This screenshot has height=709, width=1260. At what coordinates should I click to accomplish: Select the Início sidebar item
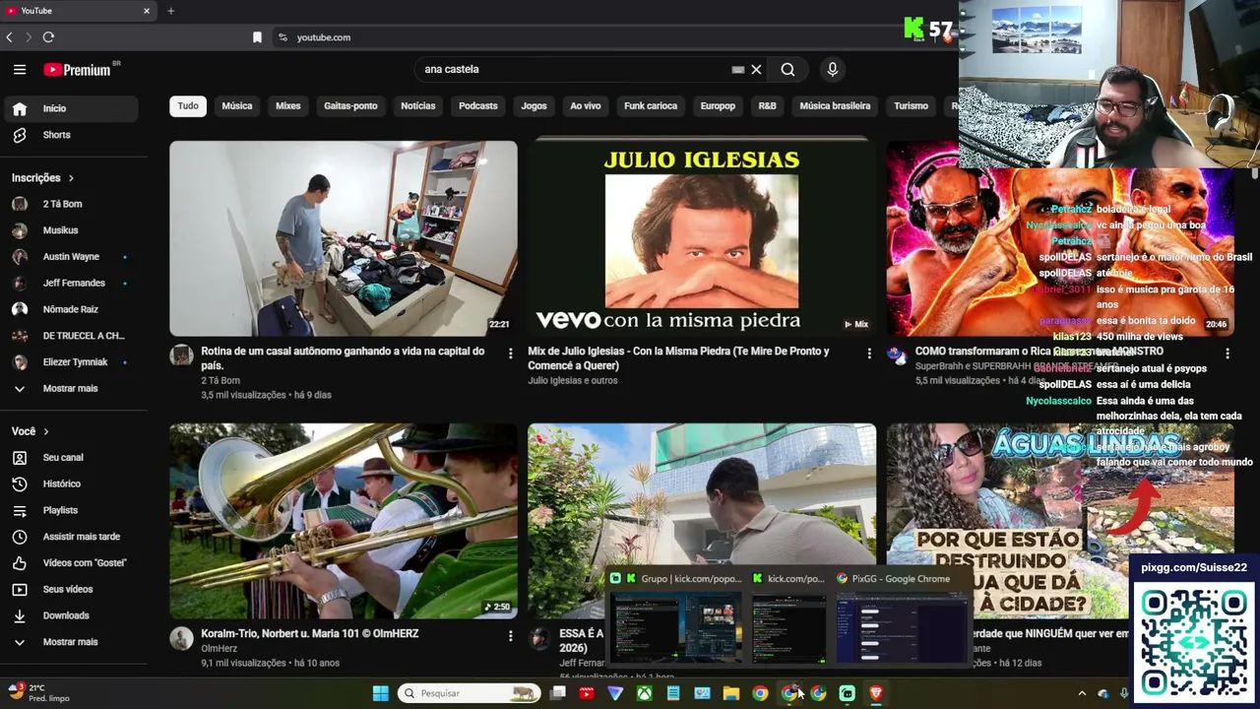[71, 108]
